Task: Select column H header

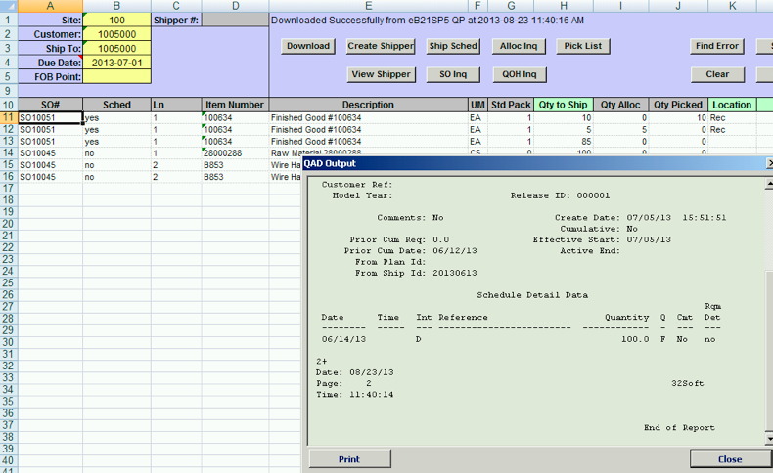Action: (x=564, y=6)
